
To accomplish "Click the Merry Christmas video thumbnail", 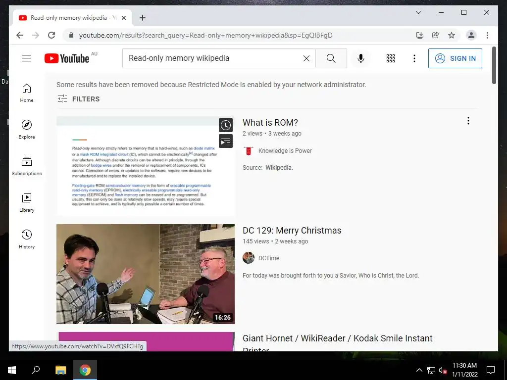I will pos(146,274).
